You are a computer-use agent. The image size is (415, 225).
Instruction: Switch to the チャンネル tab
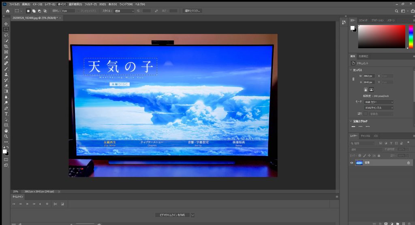[x=365, y=136]
